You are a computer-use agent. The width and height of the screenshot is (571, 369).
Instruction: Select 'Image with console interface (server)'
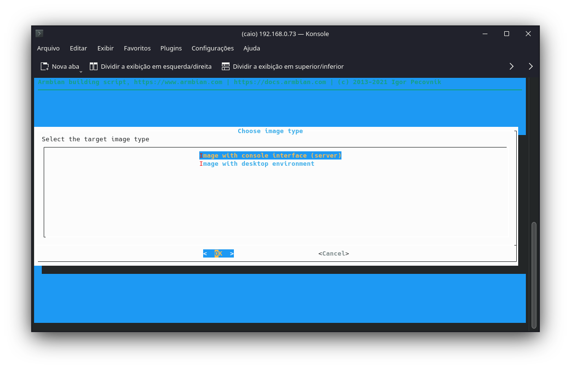tap(270, 156)
